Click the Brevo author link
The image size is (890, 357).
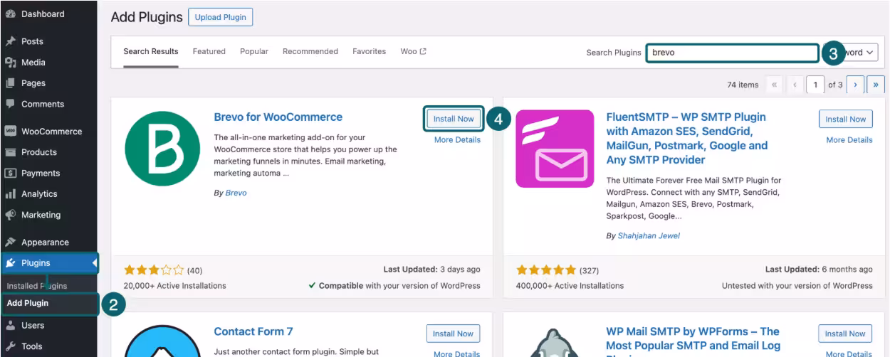point(236,193)
